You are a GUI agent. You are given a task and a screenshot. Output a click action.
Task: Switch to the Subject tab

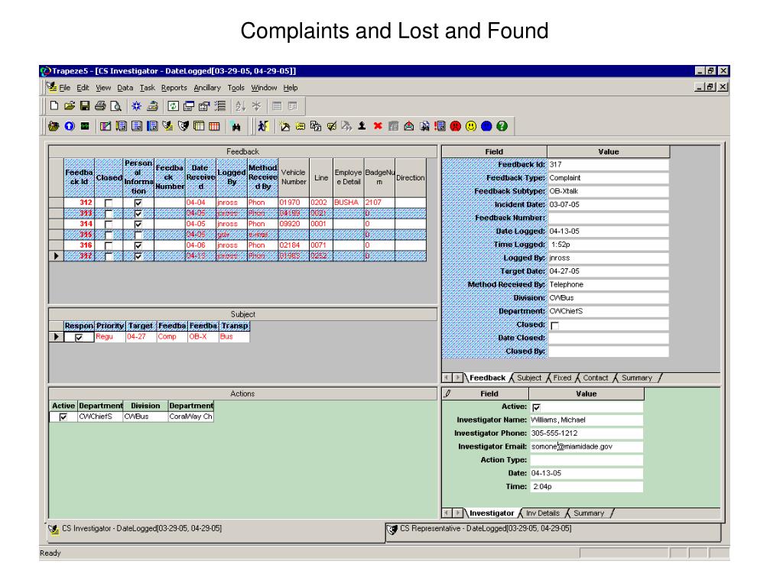pyautogui.click(x=529, y=378)
